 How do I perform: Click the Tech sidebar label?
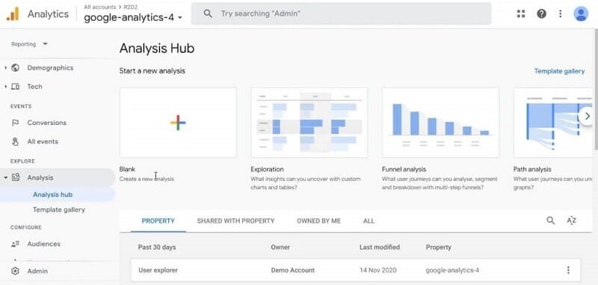[x=34, y=87]
